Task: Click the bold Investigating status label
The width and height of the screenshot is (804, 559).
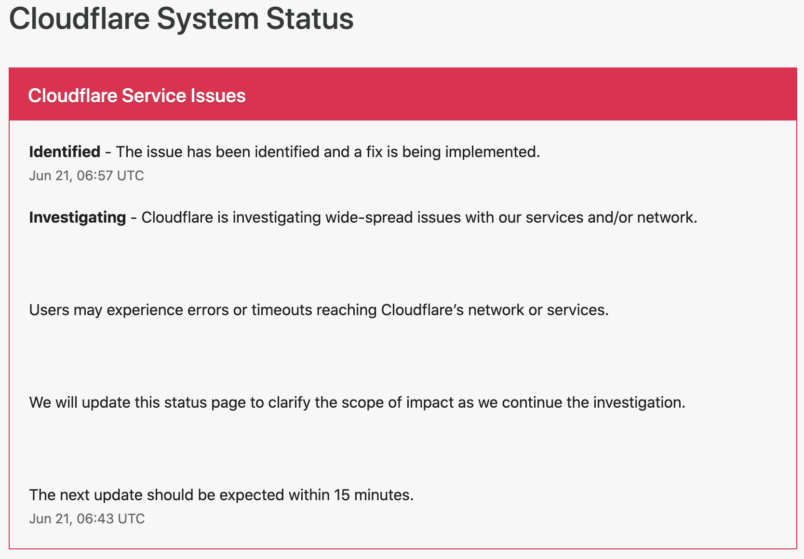Action: point(77,217)
